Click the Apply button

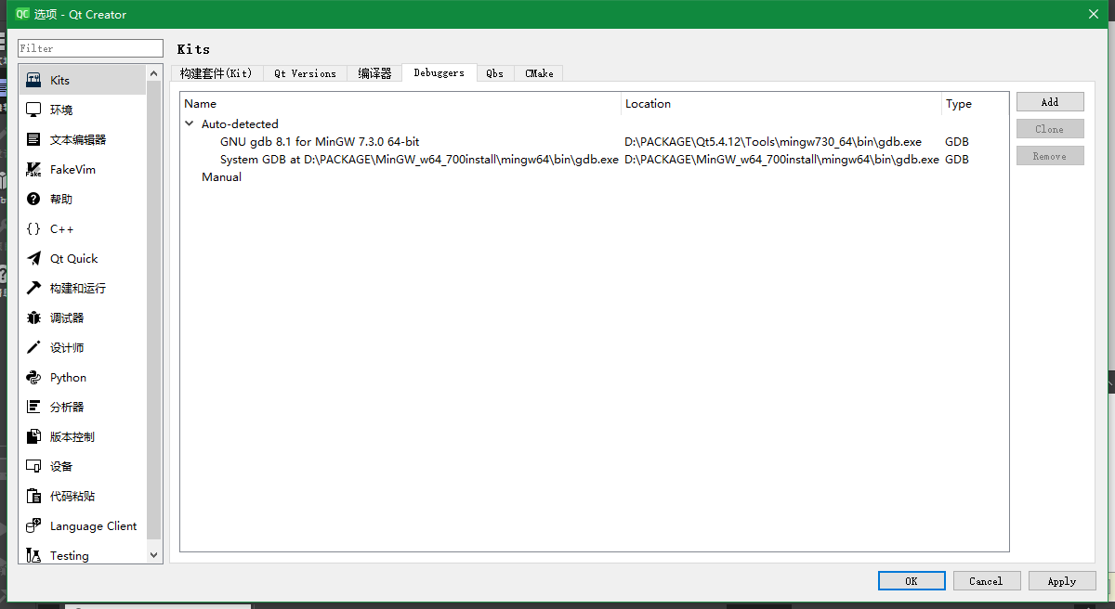pos(1062,581)
